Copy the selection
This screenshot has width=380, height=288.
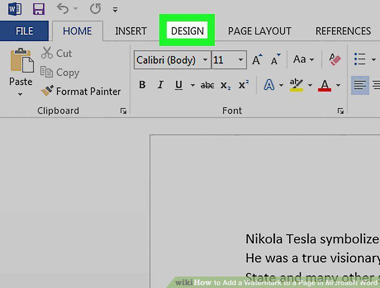[x=60, y=72]
